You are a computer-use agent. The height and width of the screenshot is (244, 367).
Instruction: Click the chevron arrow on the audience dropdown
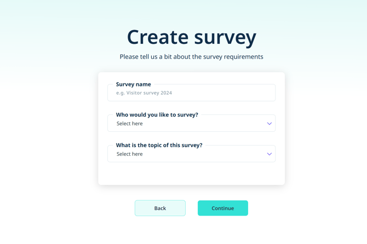[269, 124]
